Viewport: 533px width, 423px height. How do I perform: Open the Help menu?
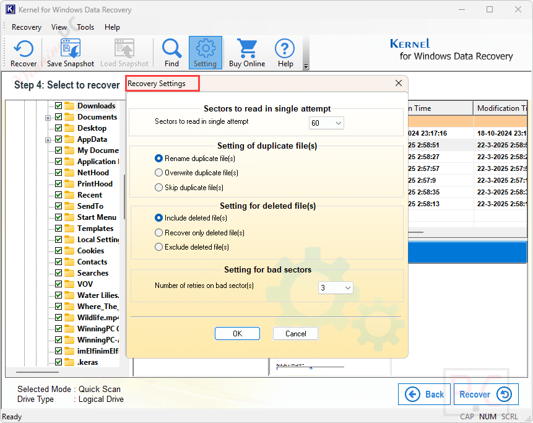(x=112, y=27)
